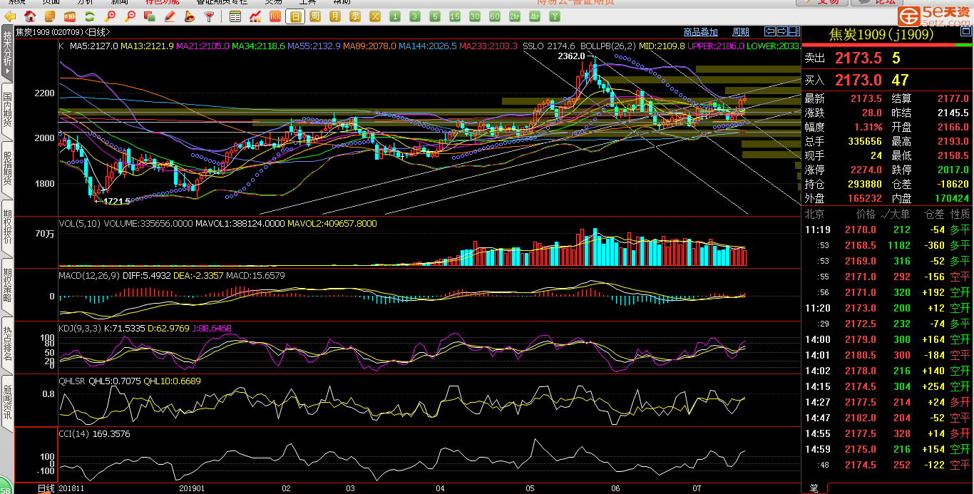Select quarterly 季 period
The height and width of the screenshot is (494, 974).
354,16
